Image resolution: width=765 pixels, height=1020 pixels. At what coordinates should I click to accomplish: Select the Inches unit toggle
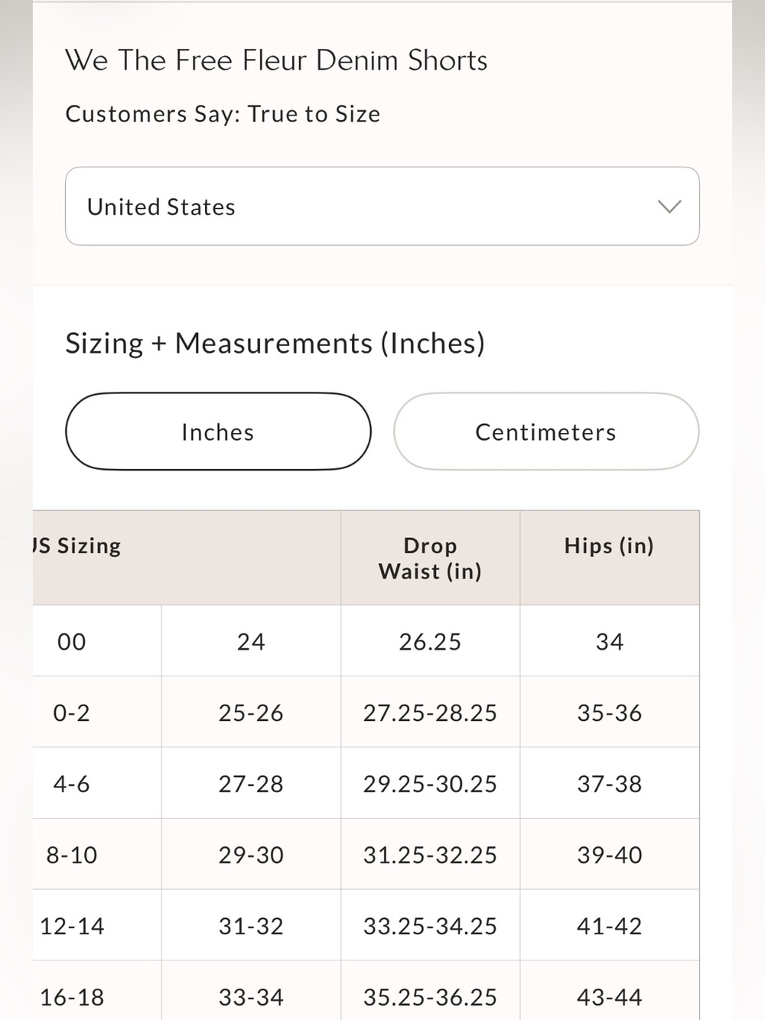click(218, 432)
